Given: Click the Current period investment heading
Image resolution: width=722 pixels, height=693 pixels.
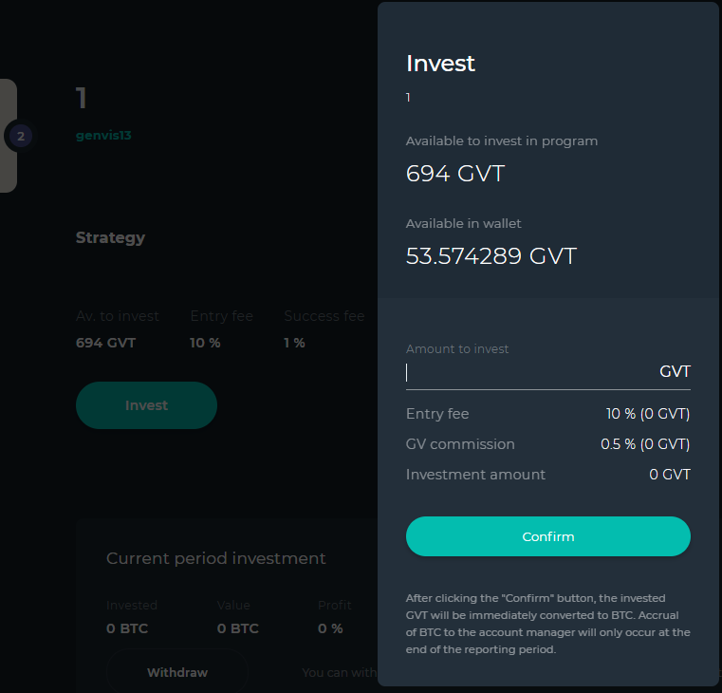Looking at the screenshot, I should 215,558.
